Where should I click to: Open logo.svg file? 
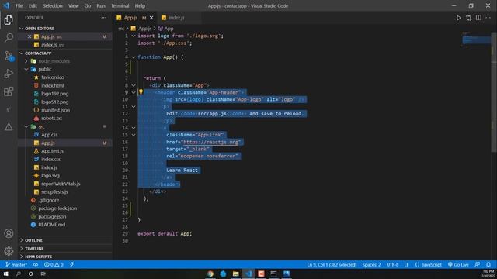point(50,176)
